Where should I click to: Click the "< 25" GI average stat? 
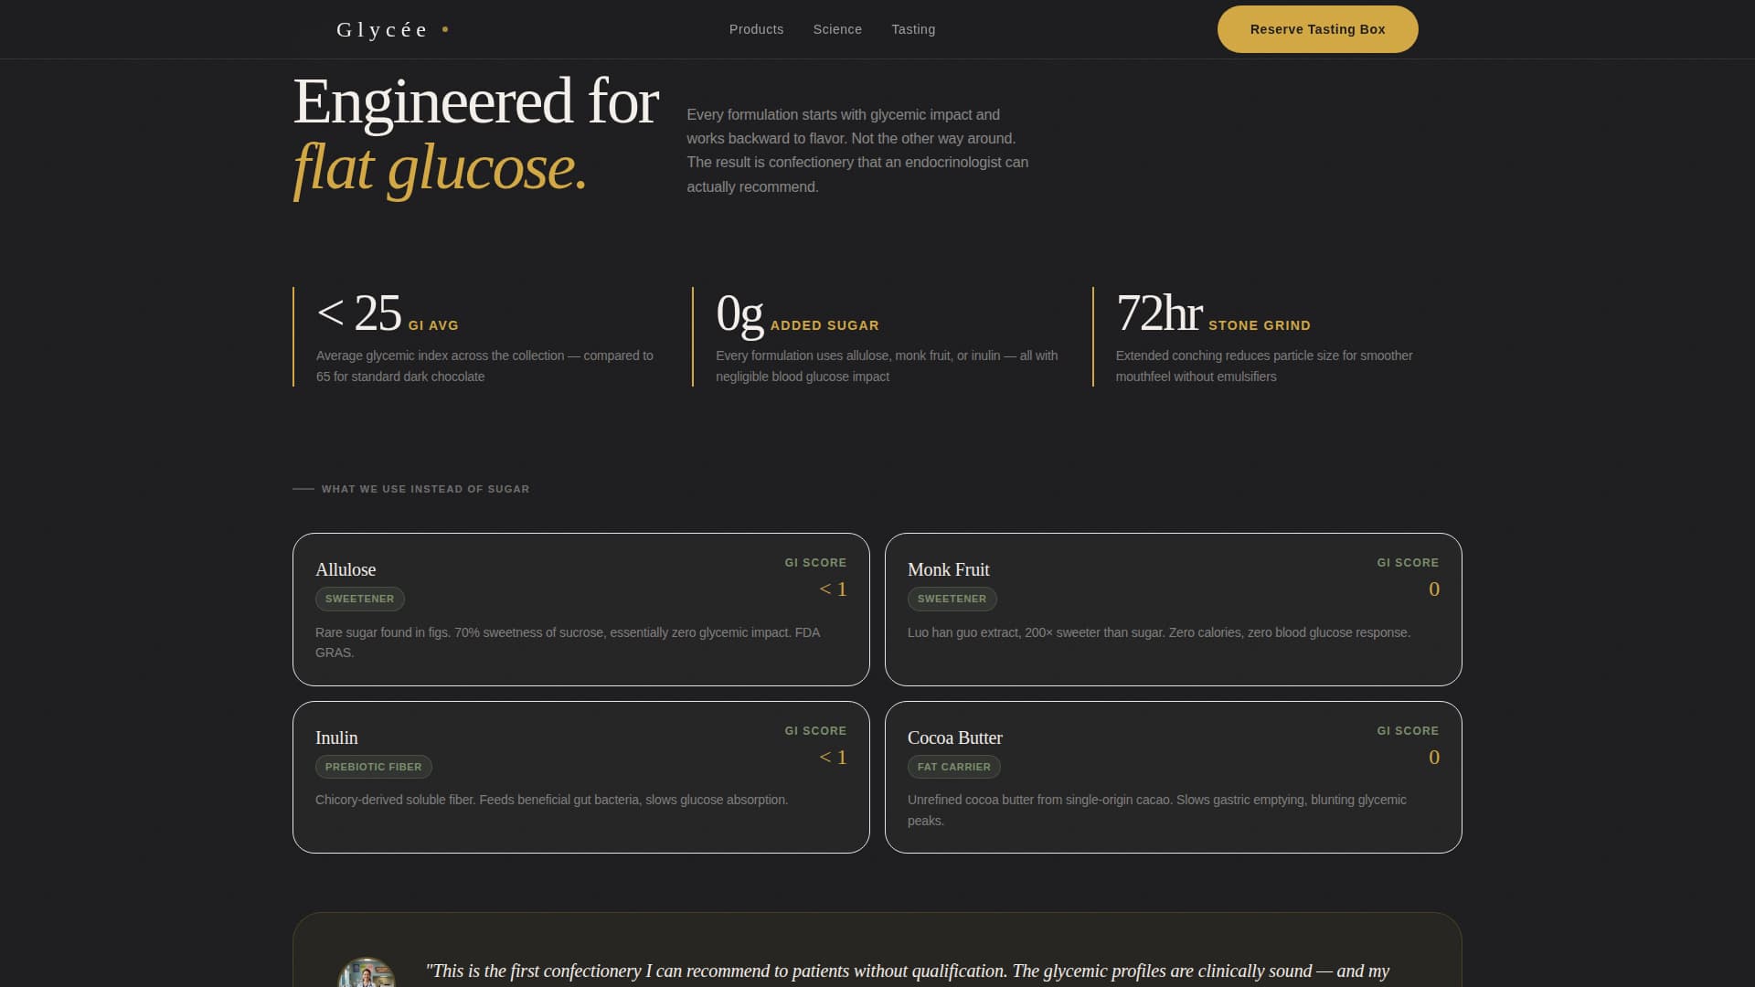359,313
